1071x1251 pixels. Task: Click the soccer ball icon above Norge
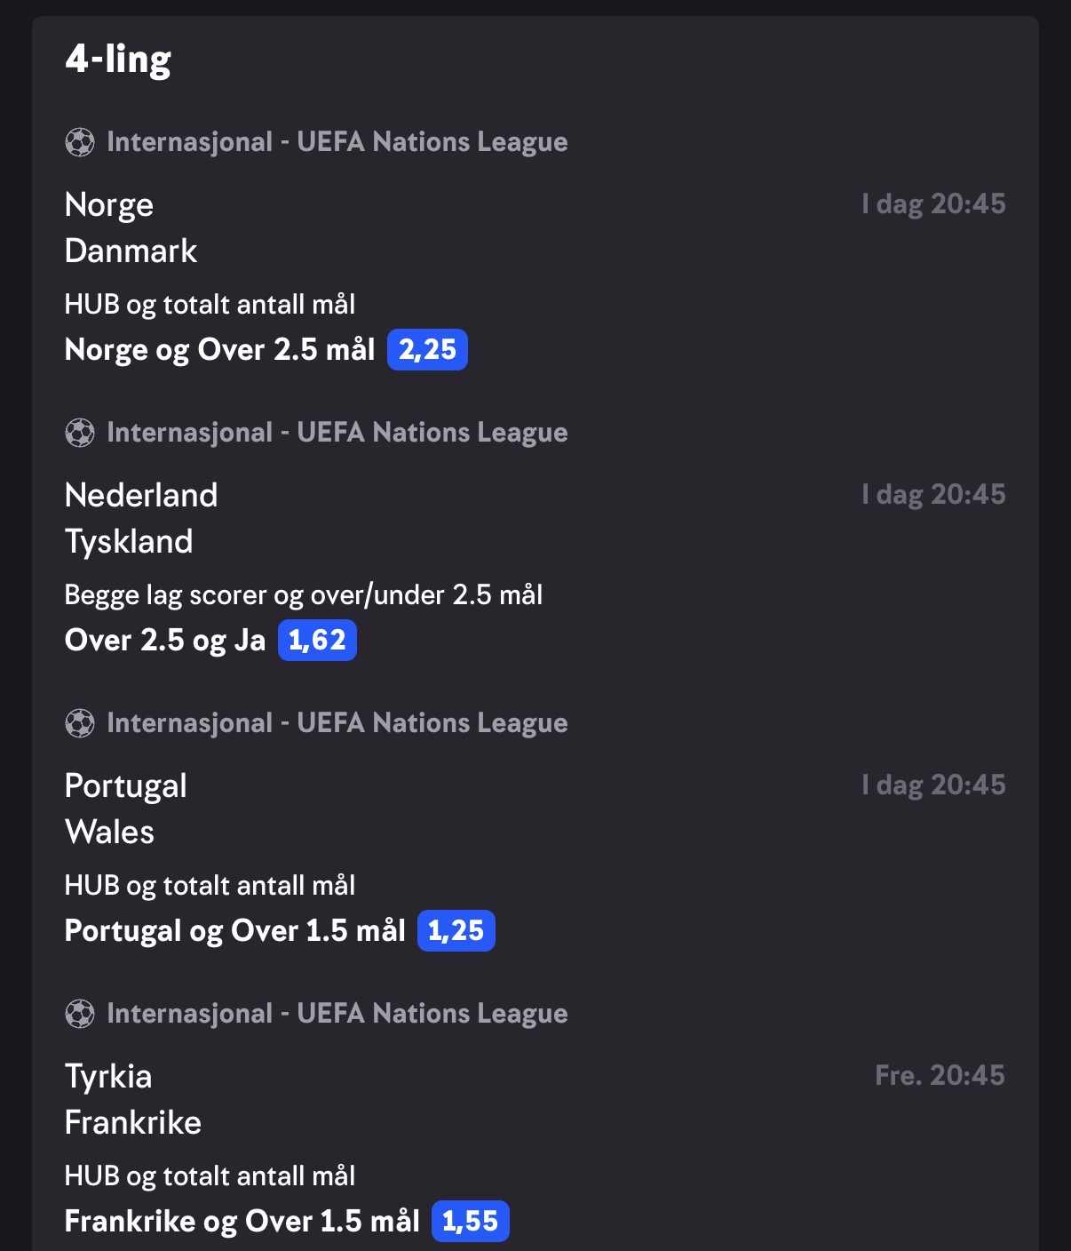(80, 142)
